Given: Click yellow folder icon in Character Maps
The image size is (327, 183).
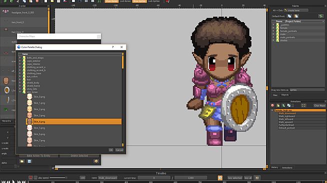Looking at the screenshot, I should pyautogui.click(x=22, y=161).
